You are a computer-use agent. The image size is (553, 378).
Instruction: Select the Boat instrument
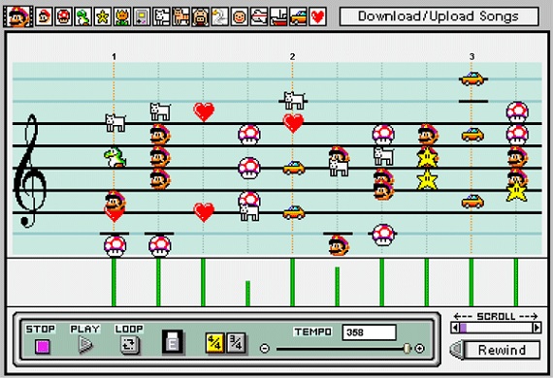click(278, 16)
